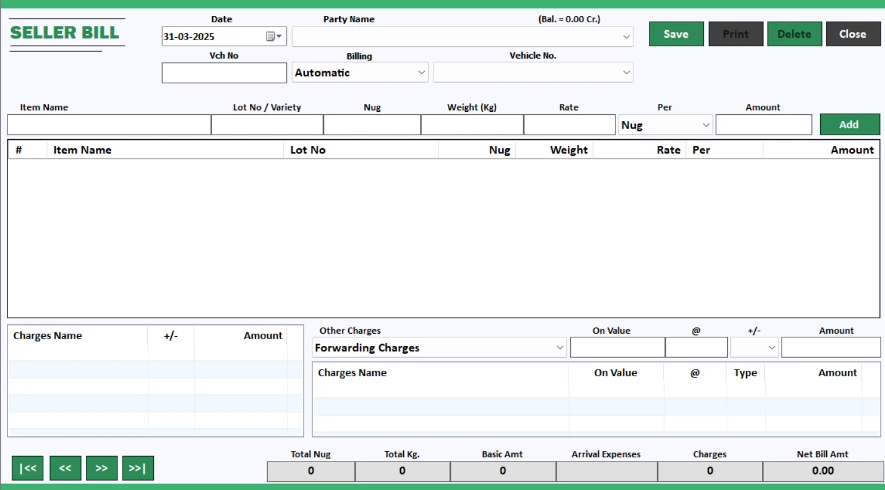The image size is (885, 490).
Task: Close the Seller Bill form
Action: [853, 34]
